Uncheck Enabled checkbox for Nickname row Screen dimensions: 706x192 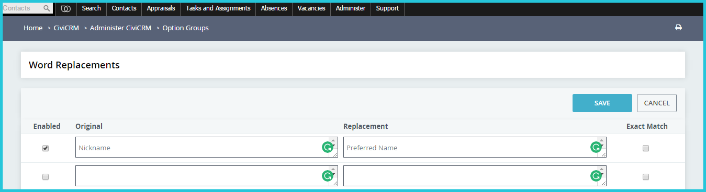[x=46, y=148]
